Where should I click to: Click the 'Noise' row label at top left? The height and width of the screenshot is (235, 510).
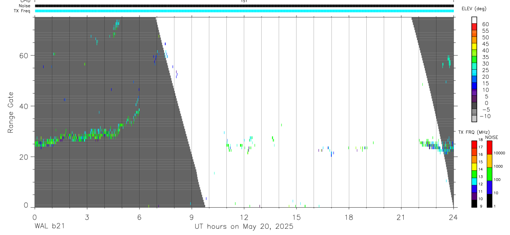click(x=25, y=6)
